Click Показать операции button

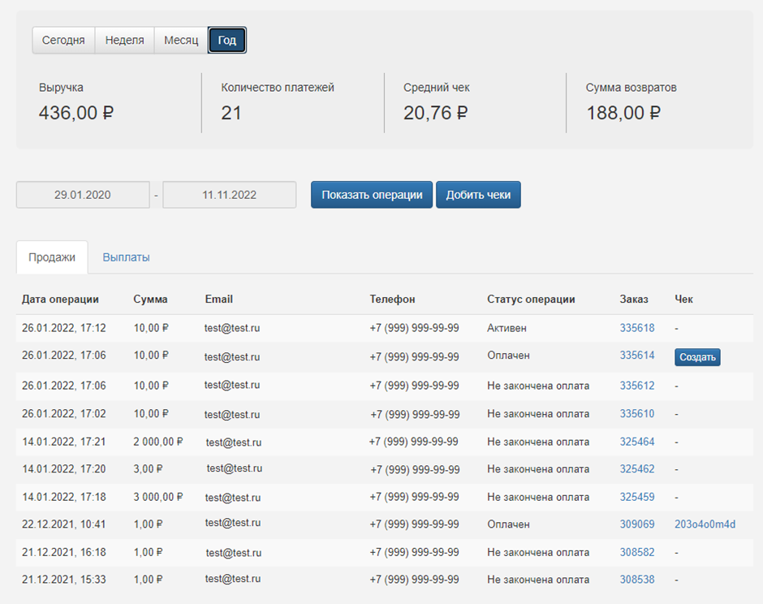click(x=372, y=195)
